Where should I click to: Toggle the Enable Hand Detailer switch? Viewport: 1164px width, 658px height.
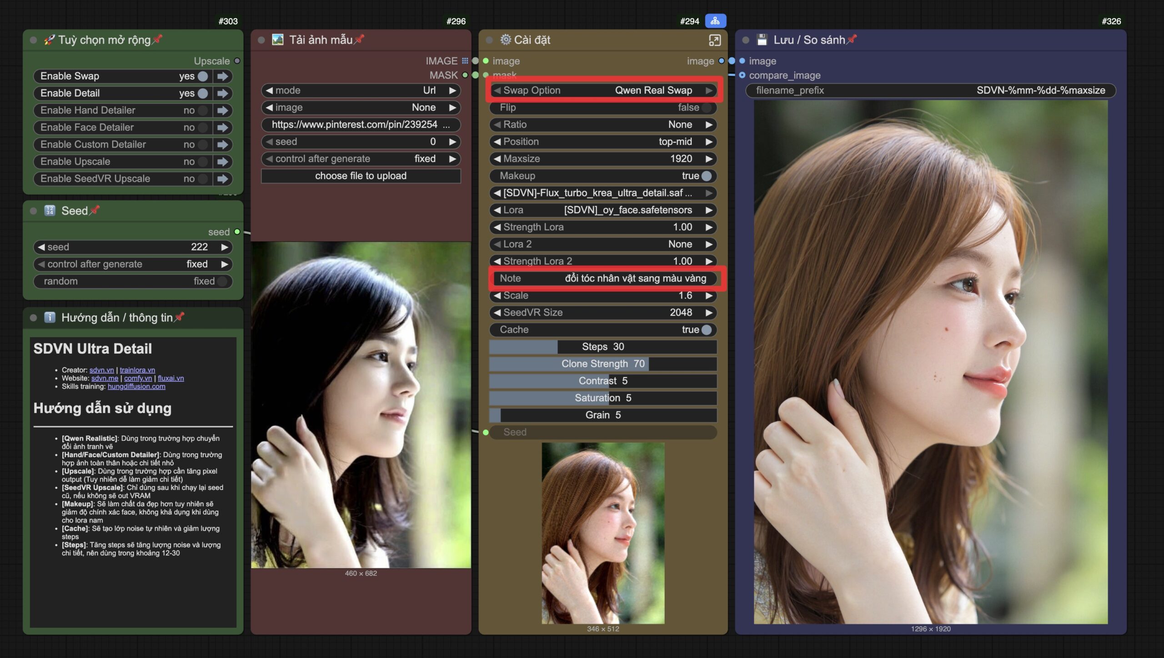click(x=203, y=110)
